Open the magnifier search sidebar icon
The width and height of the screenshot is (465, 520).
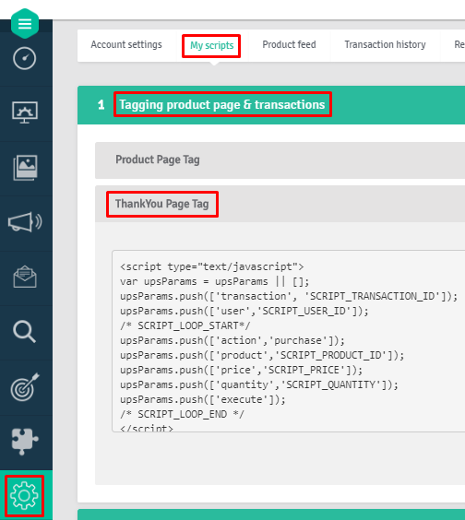click(24, 331)
